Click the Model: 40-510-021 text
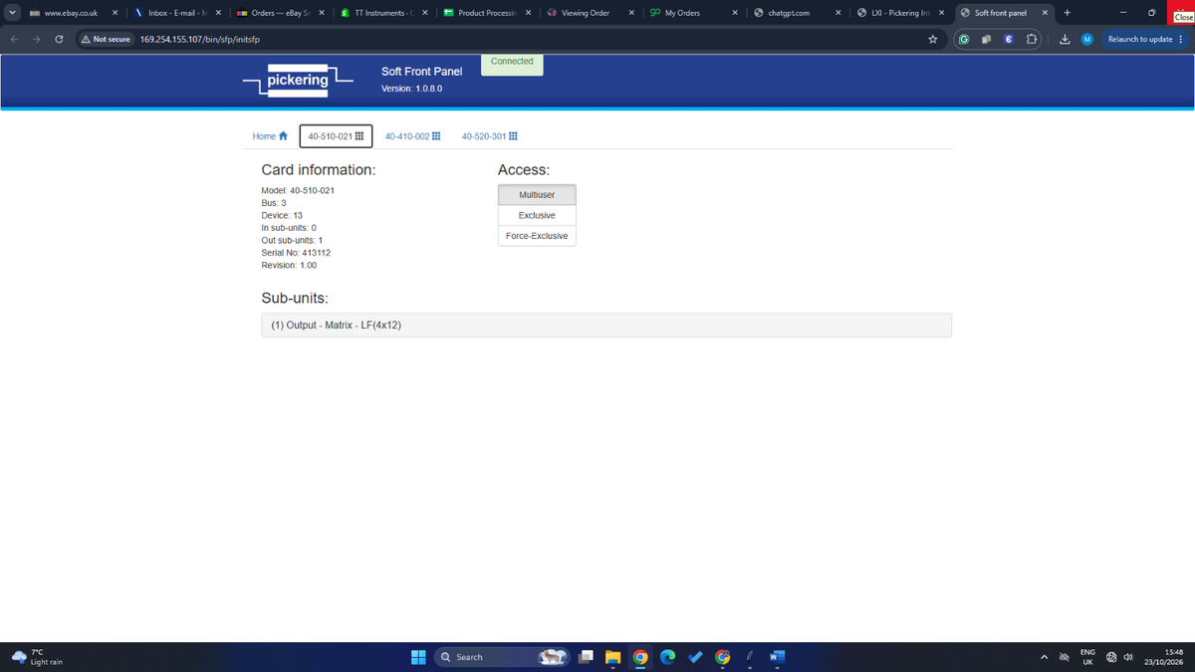Image resolution: width=1195 pixels, height=672 pixels. [297, 190]
